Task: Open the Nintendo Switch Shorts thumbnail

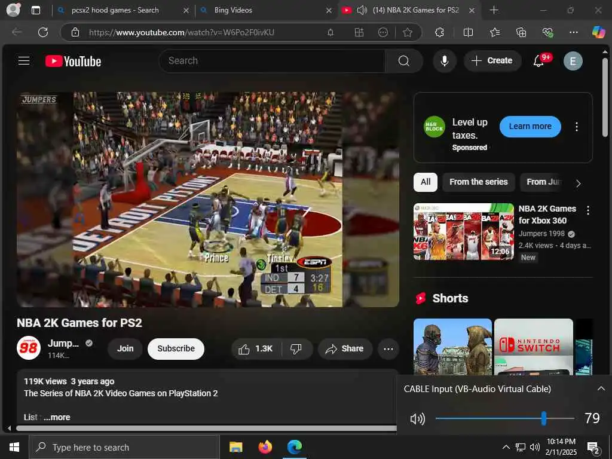Action: tap(534, 347)
